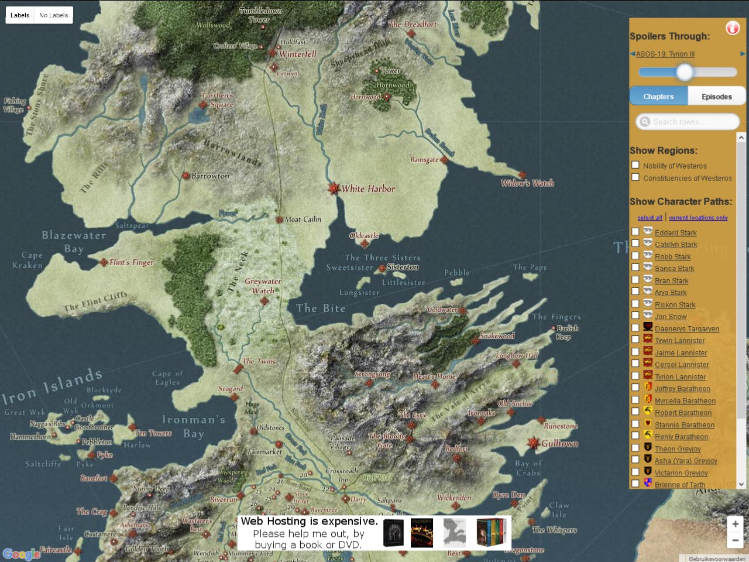Click the Greyjoy kraken sigil next to Theon Greyjoy
The width and height of the screenshot is (749, 562).
tap(647, 448)
